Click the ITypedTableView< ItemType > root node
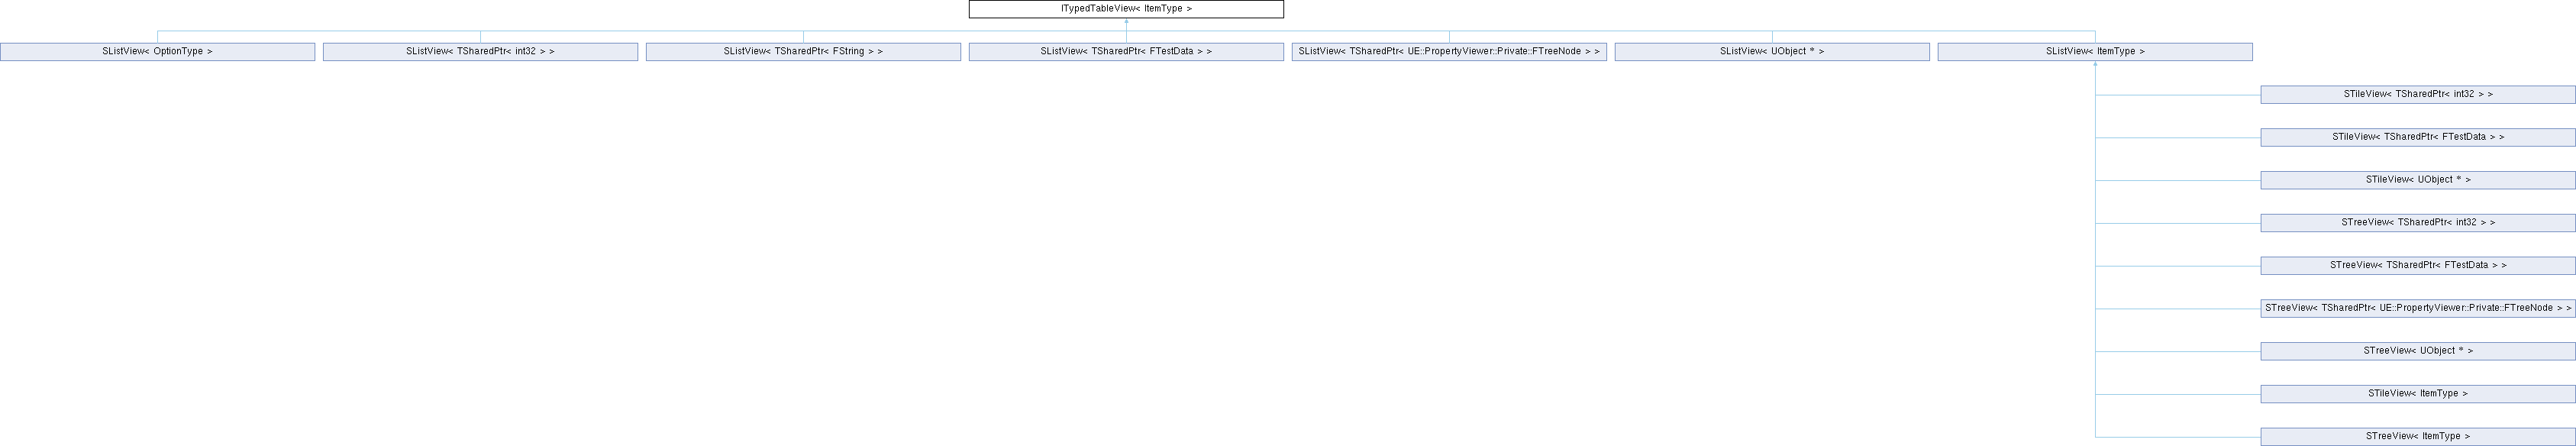2576x446 pixels. click(1125, 9)
